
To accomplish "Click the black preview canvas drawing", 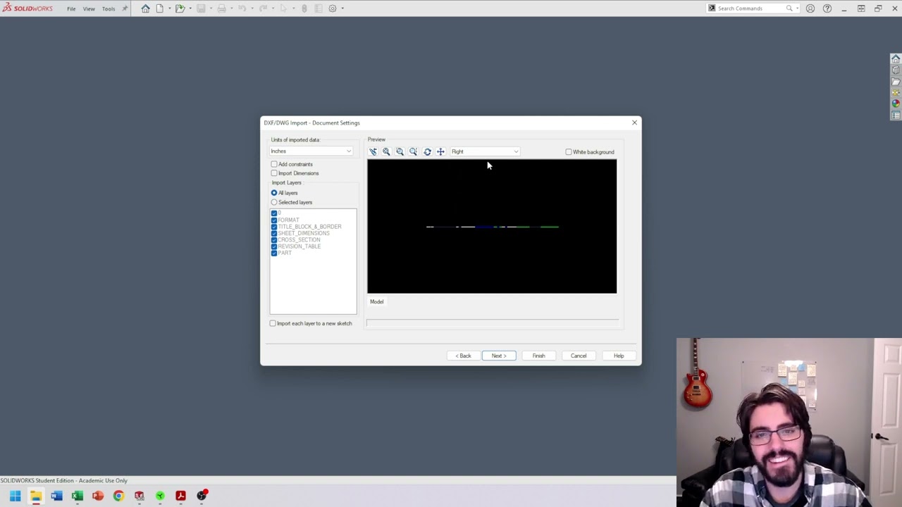I will (x=492, y=226).
